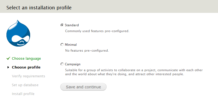Select the Minimal profile radio button
Screen dimensions: 218x99
click(62, 45)
